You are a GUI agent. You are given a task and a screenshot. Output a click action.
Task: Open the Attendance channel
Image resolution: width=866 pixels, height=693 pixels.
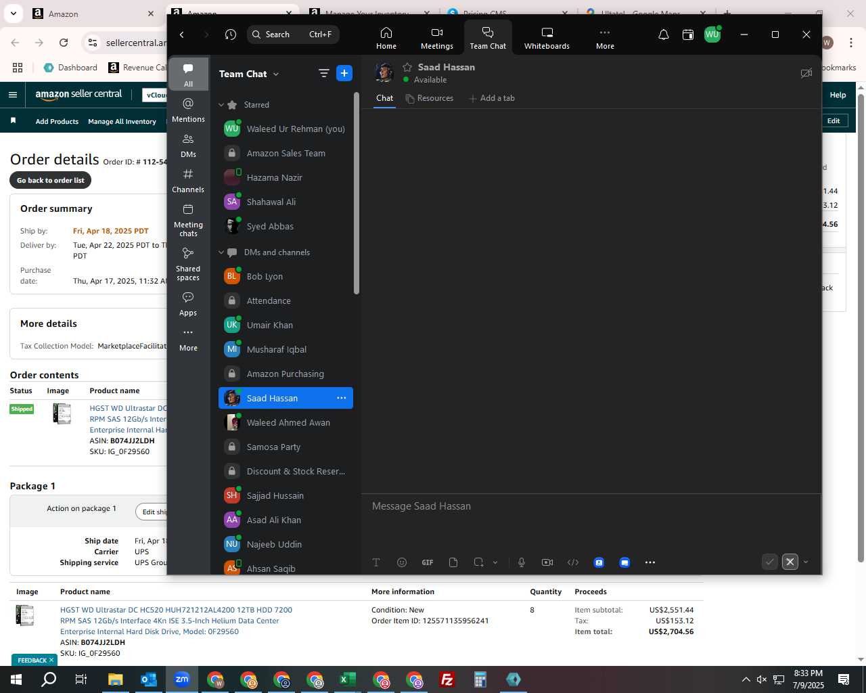(286, 300)
